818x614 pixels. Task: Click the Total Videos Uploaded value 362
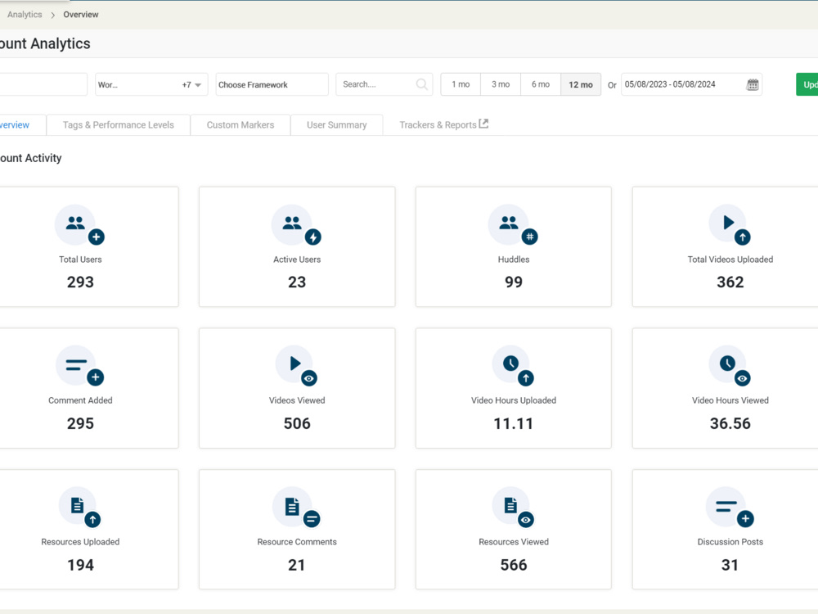[x=730, y=282]
